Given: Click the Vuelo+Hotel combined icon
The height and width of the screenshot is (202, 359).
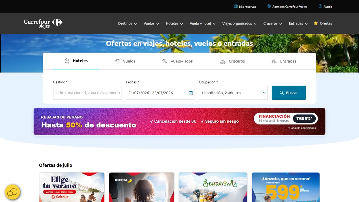Looking at the screenshot, I should tap(165, 61).
